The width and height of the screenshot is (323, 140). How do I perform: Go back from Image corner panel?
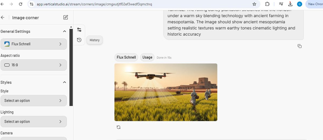pyautogui.click(x=3, y=17)
